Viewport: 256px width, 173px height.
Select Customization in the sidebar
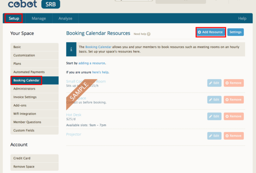coord(34,55)
